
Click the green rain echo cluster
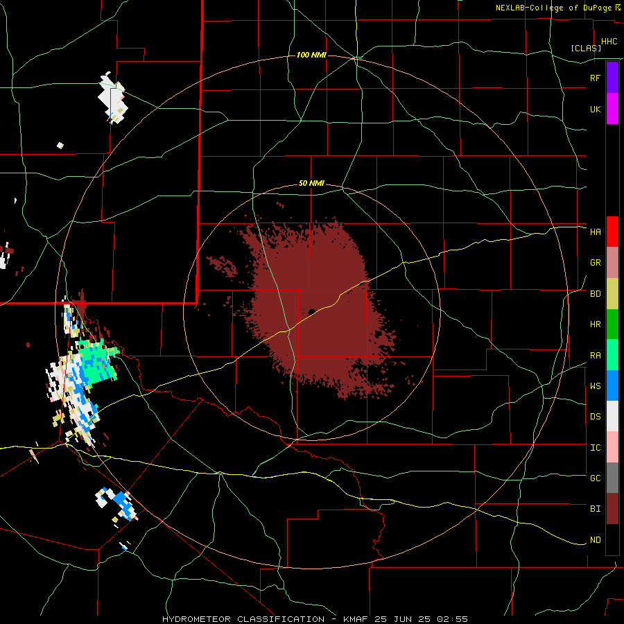click(98, 362)
